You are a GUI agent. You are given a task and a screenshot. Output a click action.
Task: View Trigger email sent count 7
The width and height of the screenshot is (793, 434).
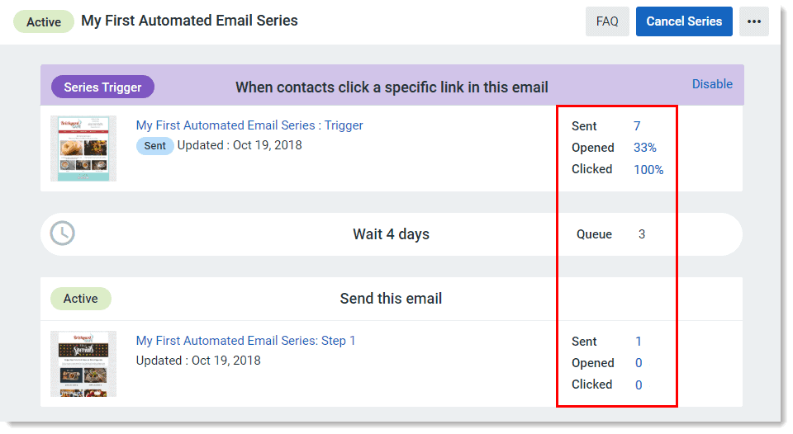pos(637,126)
